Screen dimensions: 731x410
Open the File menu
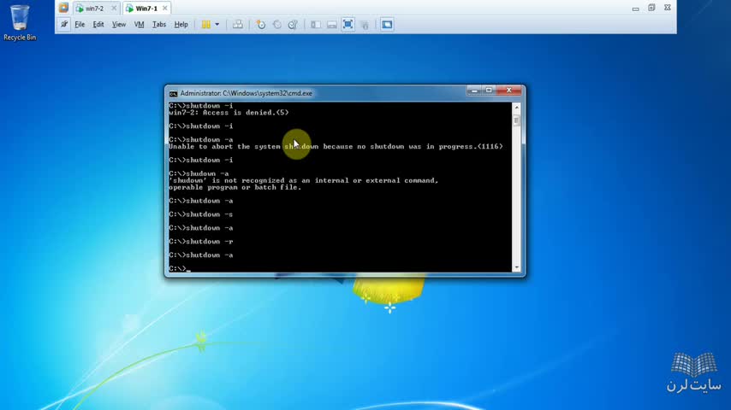(x=80, y=25)
